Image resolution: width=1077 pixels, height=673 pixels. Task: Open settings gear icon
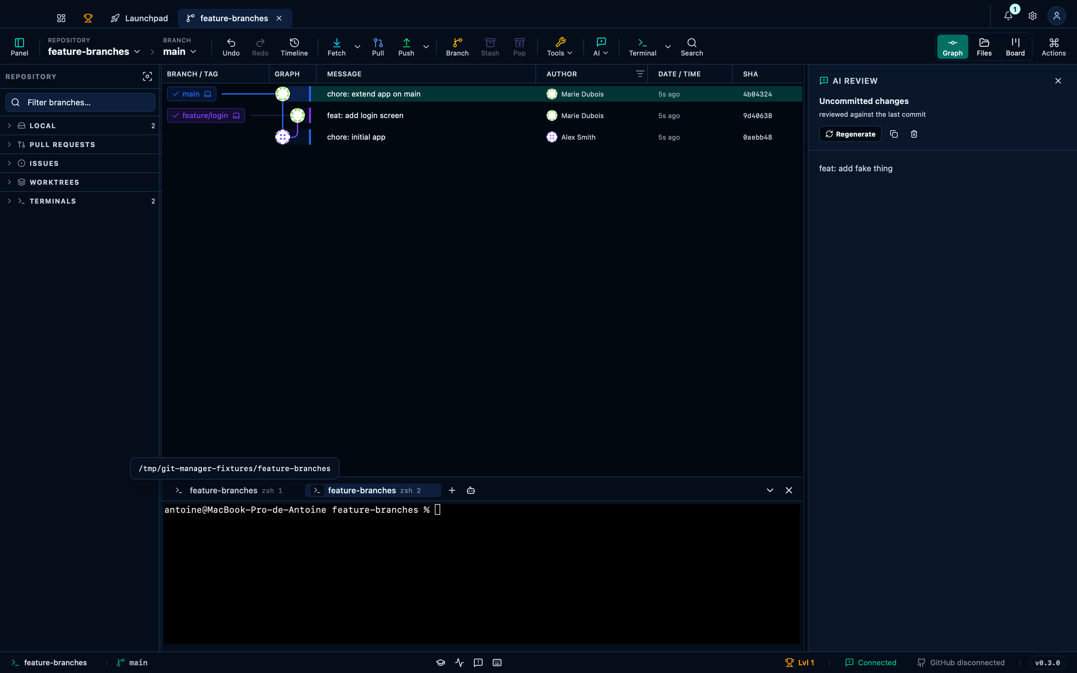[1033, 16]
